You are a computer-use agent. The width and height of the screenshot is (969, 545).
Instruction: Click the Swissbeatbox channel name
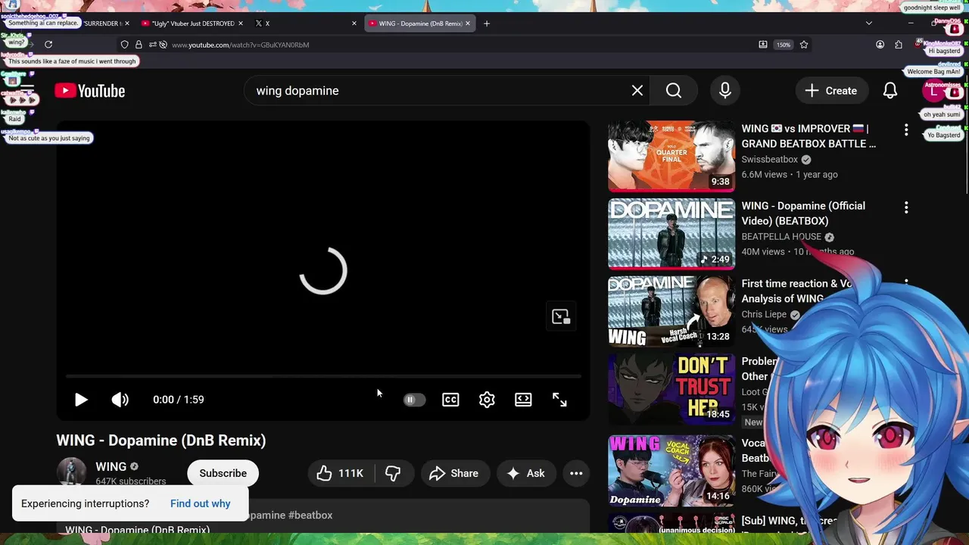[769, 160]
